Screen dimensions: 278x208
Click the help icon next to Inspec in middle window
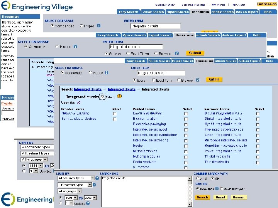(75, 46)
